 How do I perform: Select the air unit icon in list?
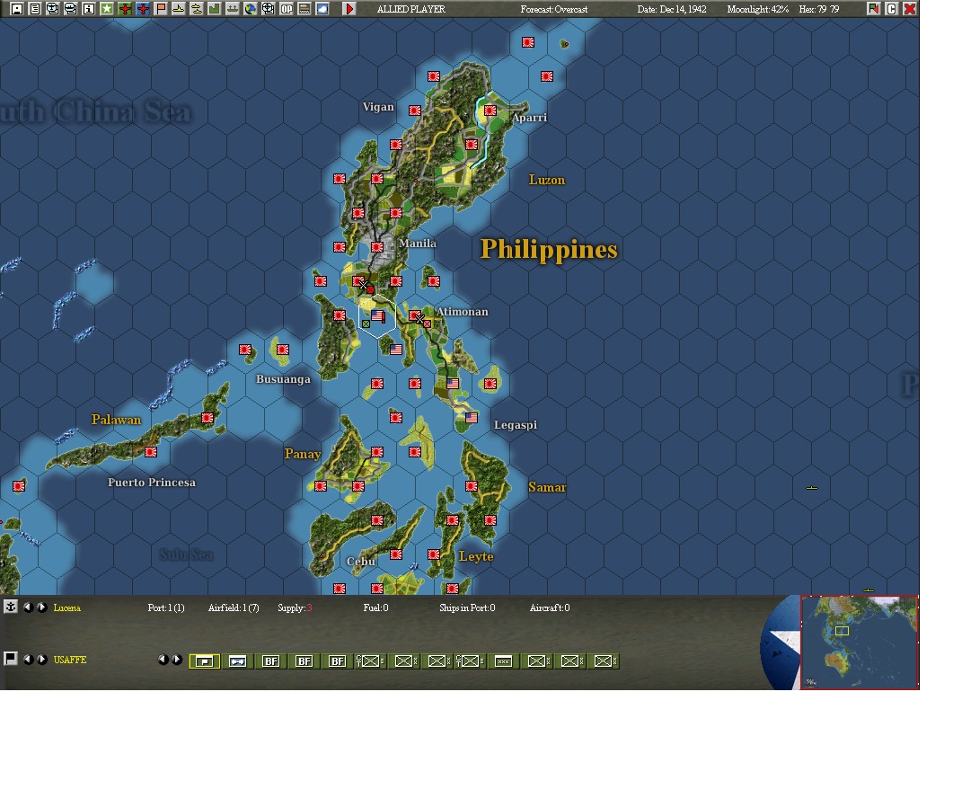click(238, 661)
